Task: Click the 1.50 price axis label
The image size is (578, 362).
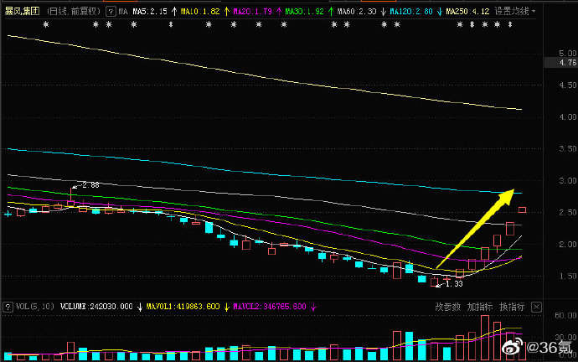Action: (567, 276)
